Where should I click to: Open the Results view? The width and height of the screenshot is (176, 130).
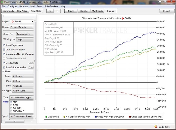(x=71, y=11)
